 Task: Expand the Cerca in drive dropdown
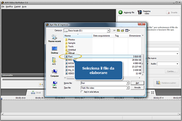[108, 31]
